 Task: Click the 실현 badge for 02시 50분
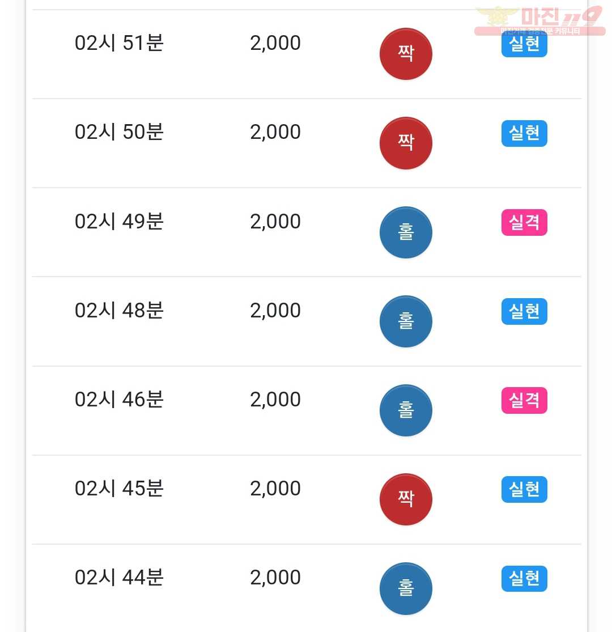click(x=524, y=133)
